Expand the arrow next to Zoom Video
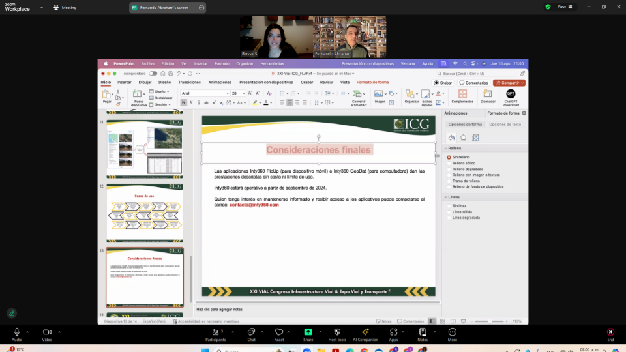Screen dimensions: 626x352 pos(59,332)
